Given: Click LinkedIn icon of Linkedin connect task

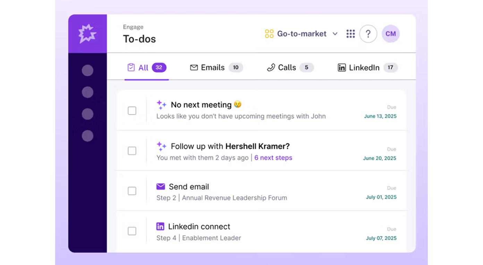Looking at the screenshot, I should pos(160,226).
